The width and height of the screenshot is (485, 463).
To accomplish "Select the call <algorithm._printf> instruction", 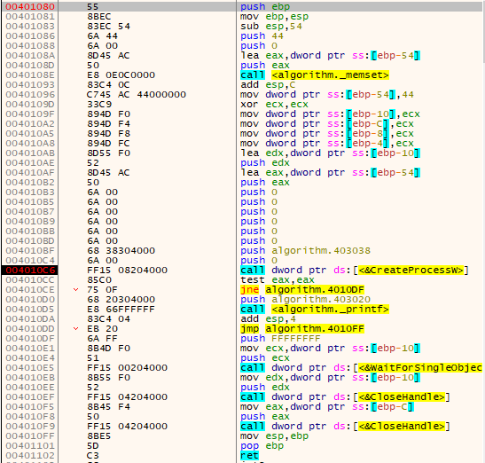I will (315, 310).
